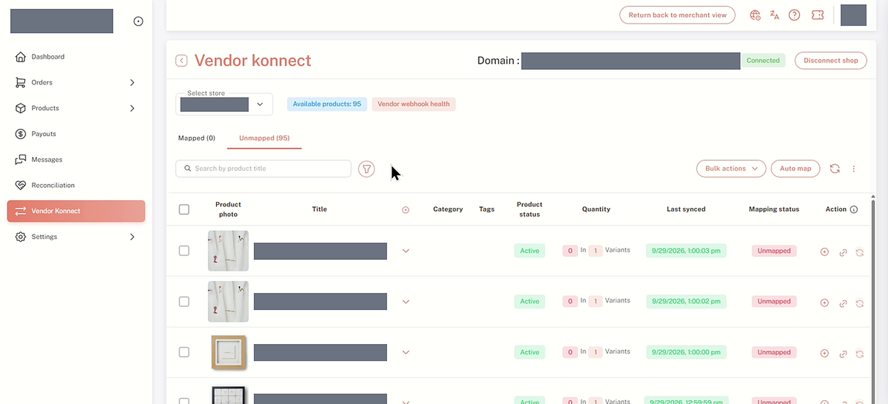This screenshot has height=404, width=888.
Task: Open the photo of product synced 1:00:00 pm
Action: 228,353
